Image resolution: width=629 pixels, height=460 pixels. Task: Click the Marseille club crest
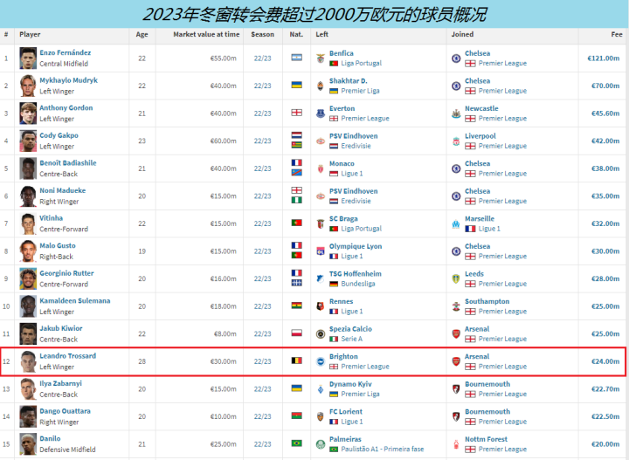pos(455,223)
